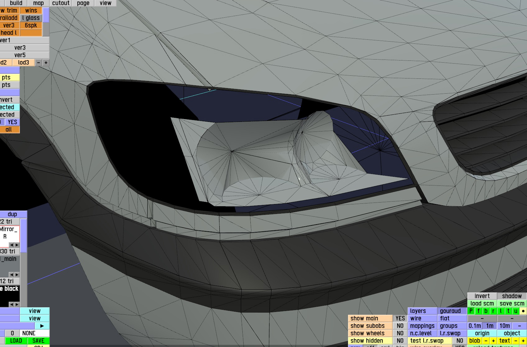Switch to the r right view

point(493,311)
